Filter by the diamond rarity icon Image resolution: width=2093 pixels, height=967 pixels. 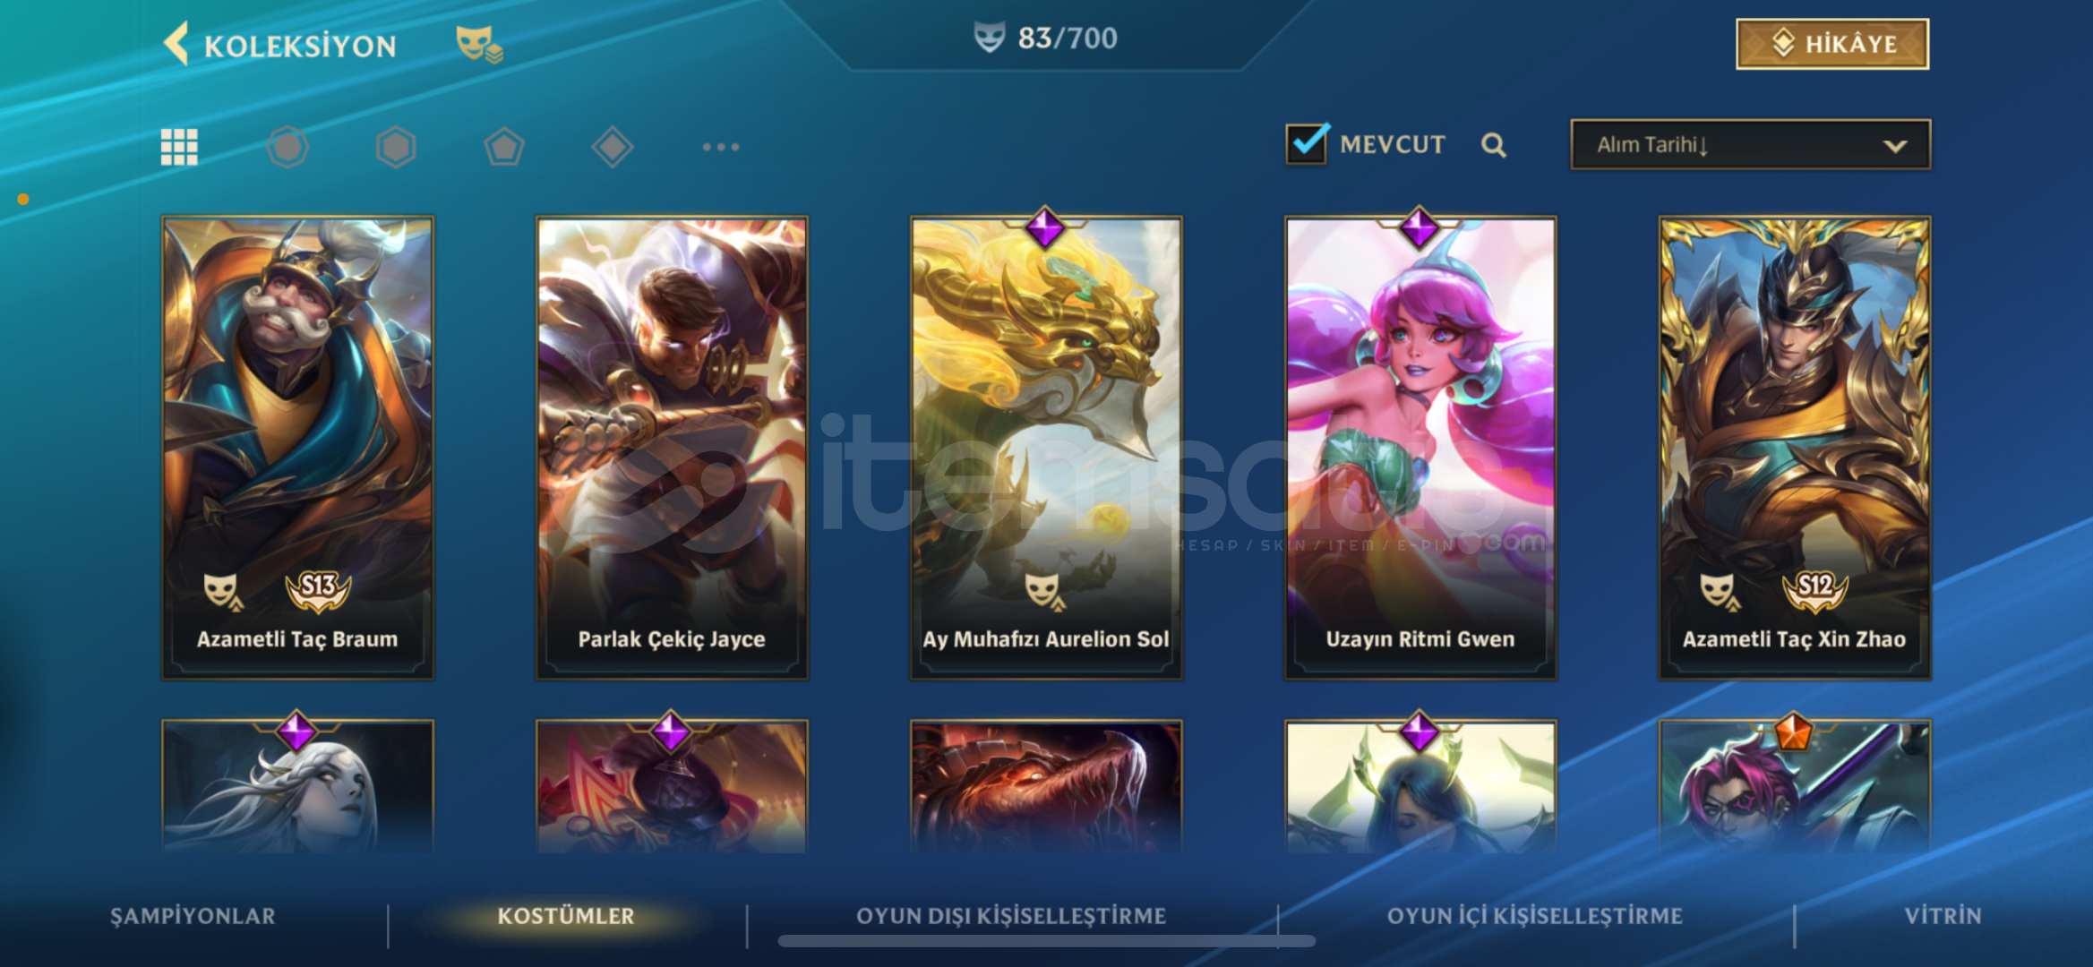point(613,147)
